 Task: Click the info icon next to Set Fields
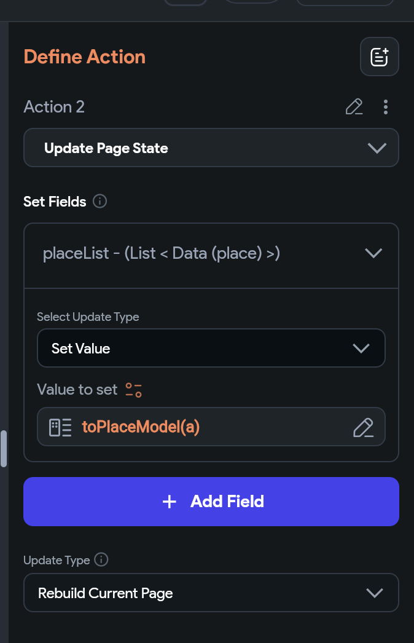tap(100, 201)
